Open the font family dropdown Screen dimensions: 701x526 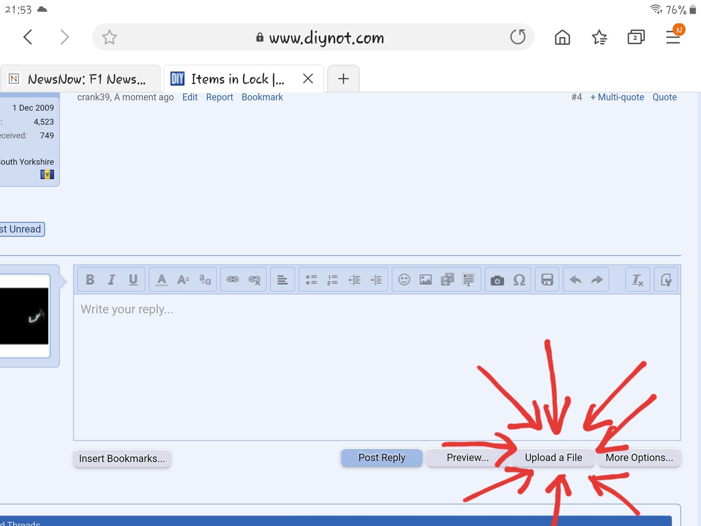(x=205, y=280)
